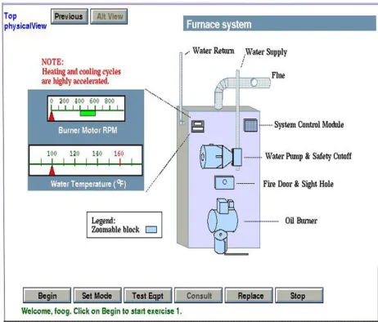The width and height of the screenshot is (378, 322).
Task: Click the green range on RPM gauge
Action: pos(88,113)
